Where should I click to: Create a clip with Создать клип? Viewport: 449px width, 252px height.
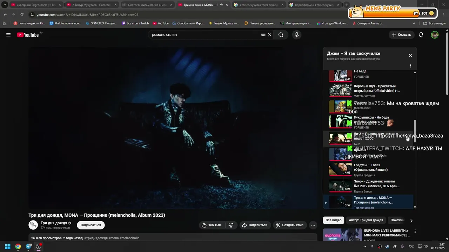[x=289, y=225]
